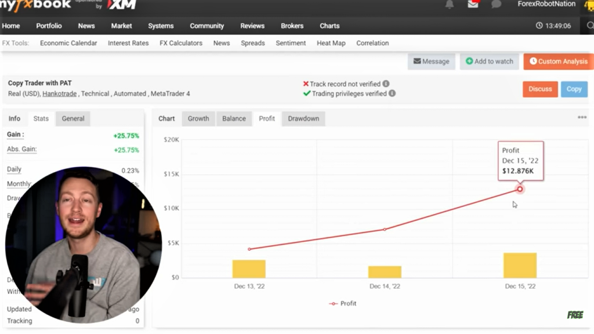594x334 pixels.
Task: Open the chart options ellipsis menu
Action: tap(582, 117)
